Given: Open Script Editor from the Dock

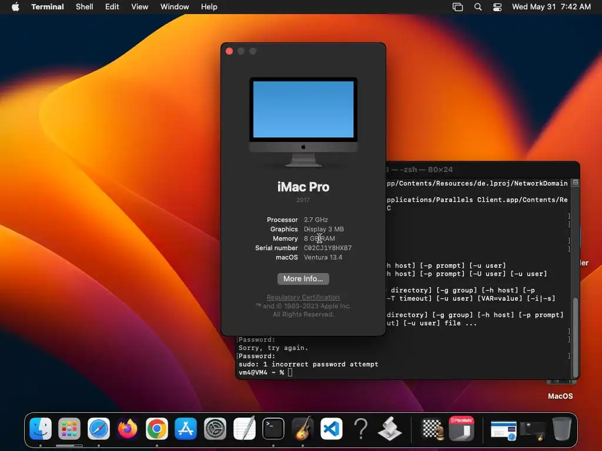Looking at the screenshot, I should 390,428.
